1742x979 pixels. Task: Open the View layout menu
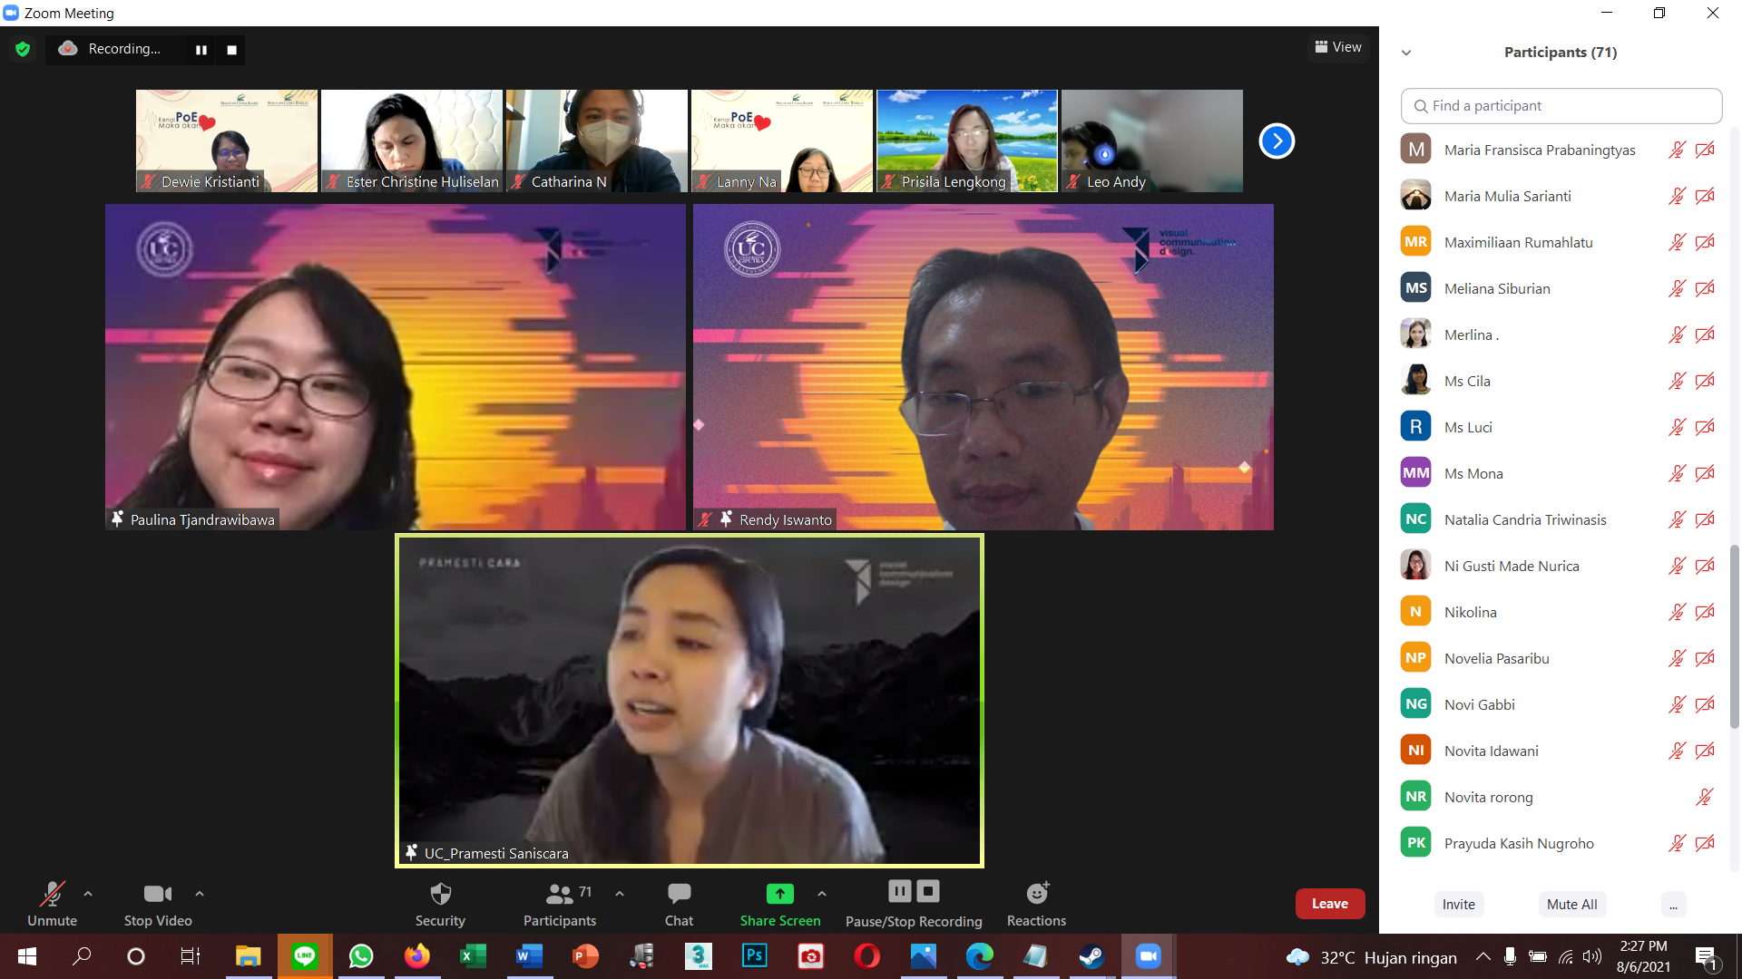click(x=1338, y=47)
